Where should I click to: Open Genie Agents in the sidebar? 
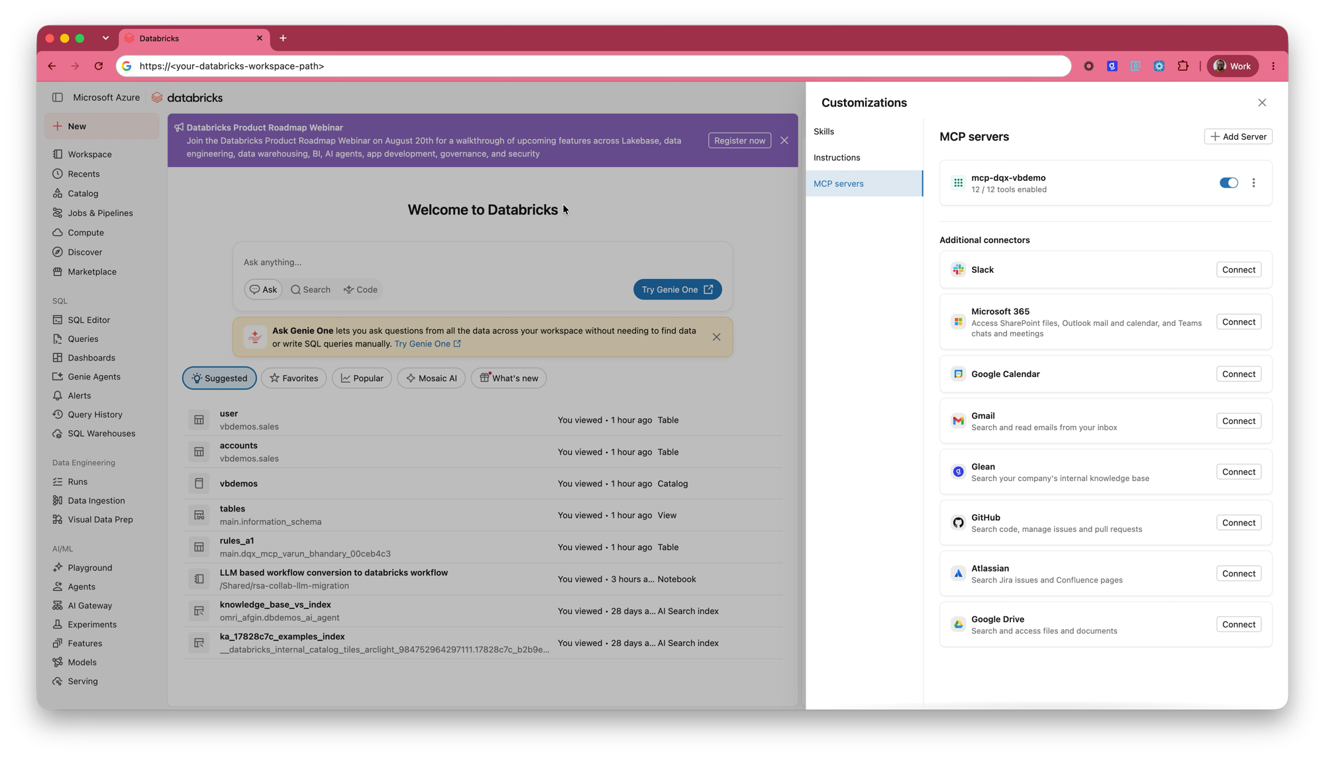point(94,376)
